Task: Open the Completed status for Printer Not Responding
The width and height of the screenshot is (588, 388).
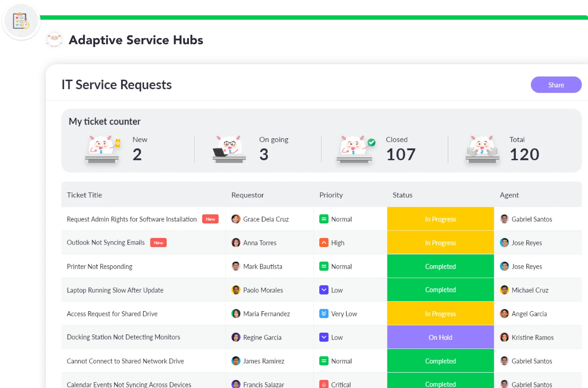Action: click(440, 266)
